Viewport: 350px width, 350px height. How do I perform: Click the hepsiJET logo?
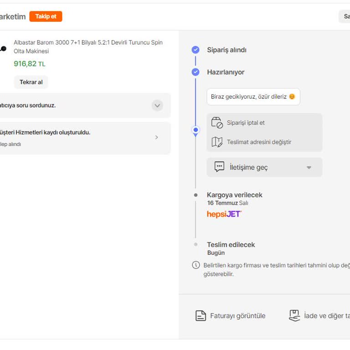point(224,214)
